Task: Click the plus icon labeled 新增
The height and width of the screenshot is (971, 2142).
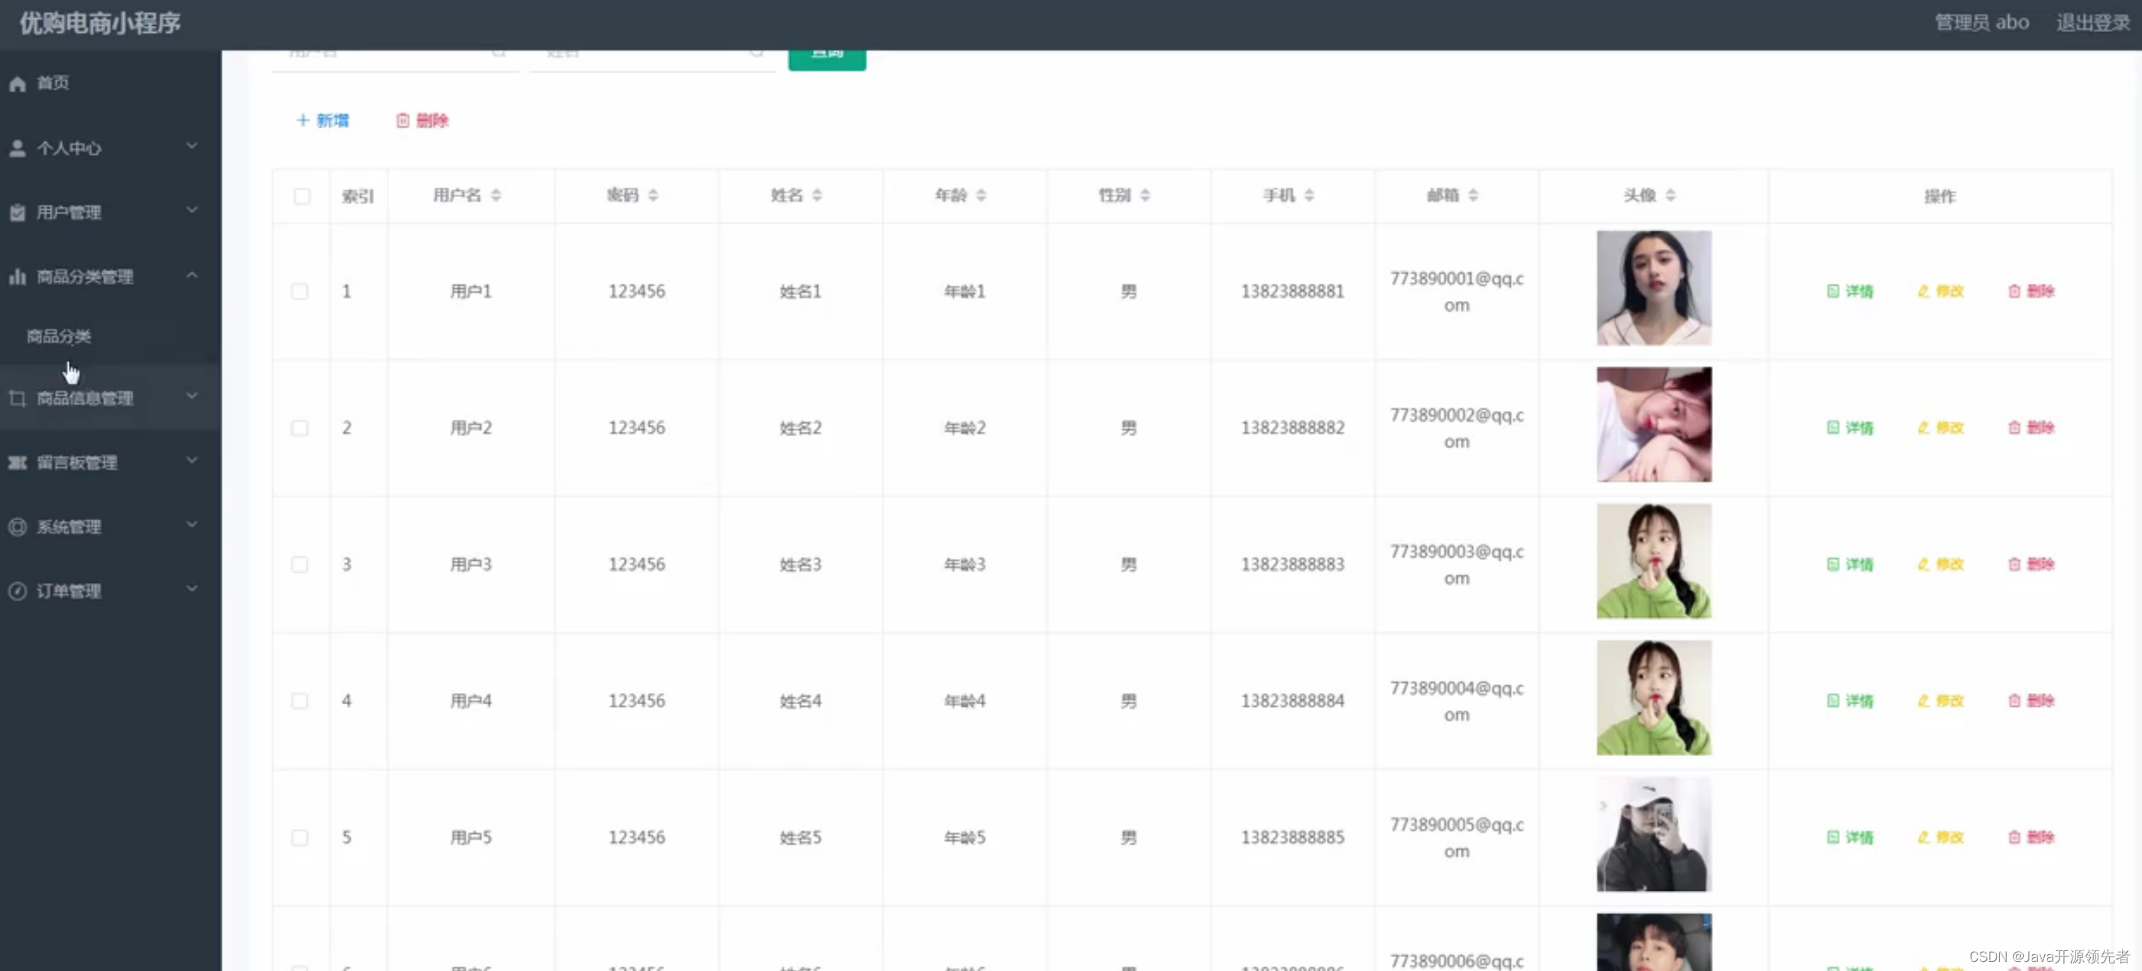Action: point(303,121)
